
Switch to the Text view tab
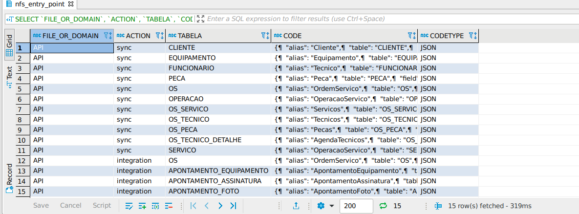click(10, 77)
